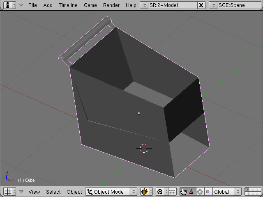The height and width of the screenshot is (197, 263).
Task: Collapse the 3D view header menus
Action: 21,192
